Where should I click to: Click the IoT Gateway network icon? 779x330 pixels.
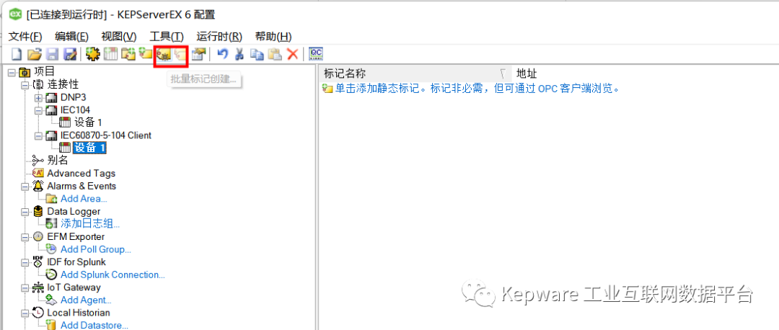point(38,287)
